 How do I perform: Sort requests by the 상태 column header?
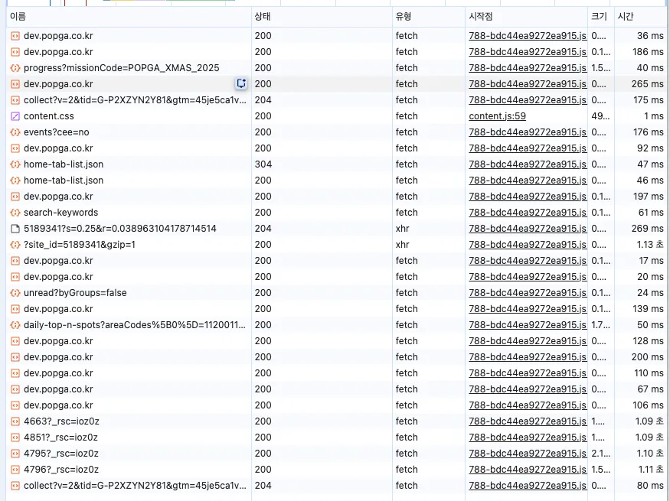click(263, 16)
